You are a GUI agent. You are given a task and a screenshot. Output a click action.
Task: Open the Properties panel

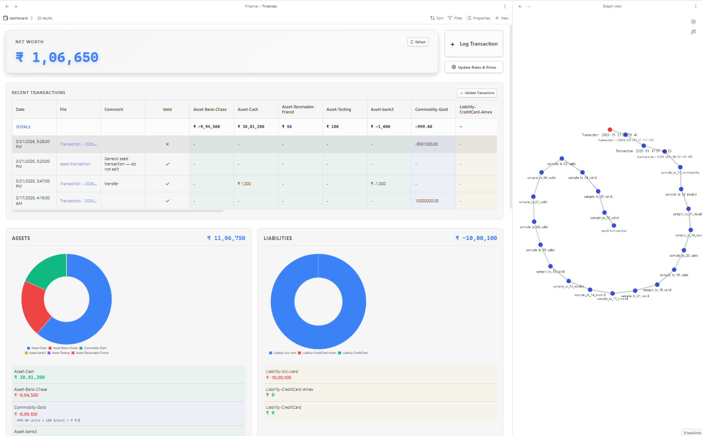478,18
